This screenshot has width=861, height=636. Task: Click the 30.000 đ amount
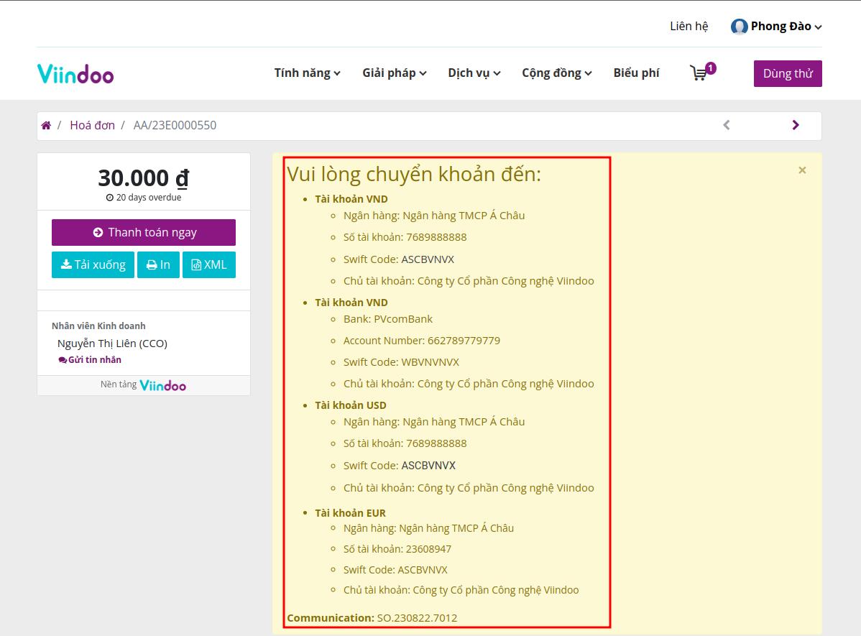[x=143, y=178]
